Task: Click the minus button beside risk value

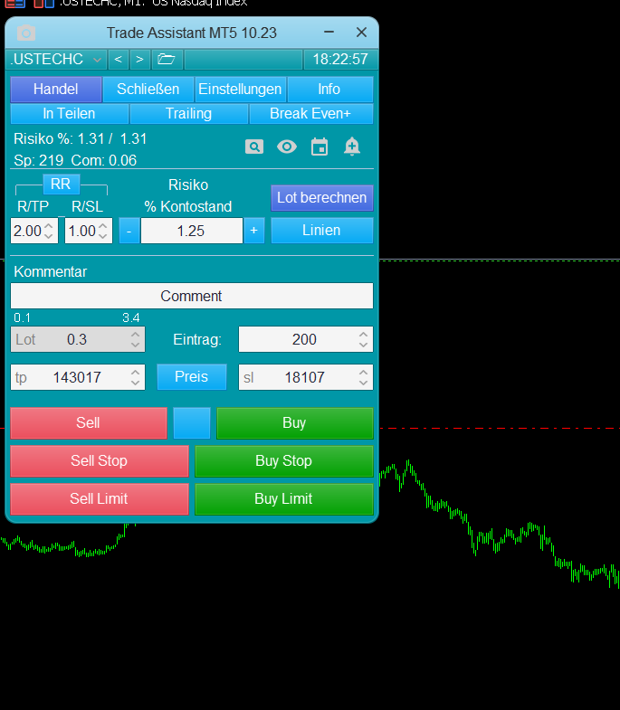Action: tap(129, 231)
